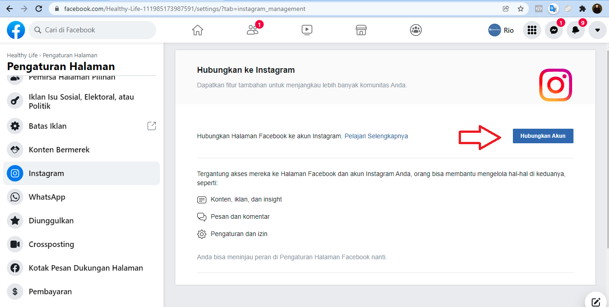The width and height of the screenshot is (609, 307).
Task: Select Instagram settings tab
Action: [x=82, y=173]
